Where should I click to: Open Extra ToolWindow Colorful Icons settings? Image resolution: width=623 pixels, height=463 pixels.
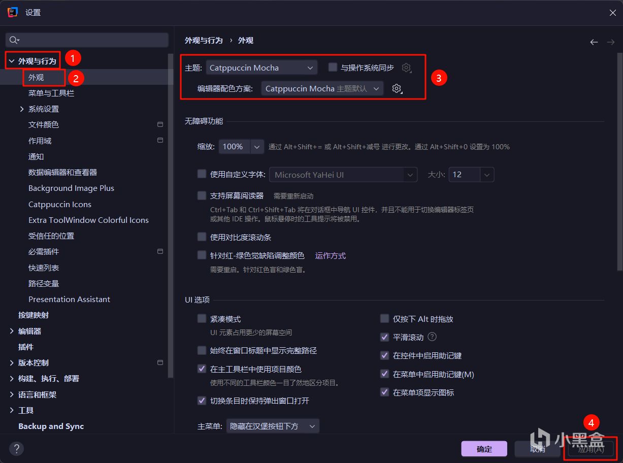tap(88, 220)
